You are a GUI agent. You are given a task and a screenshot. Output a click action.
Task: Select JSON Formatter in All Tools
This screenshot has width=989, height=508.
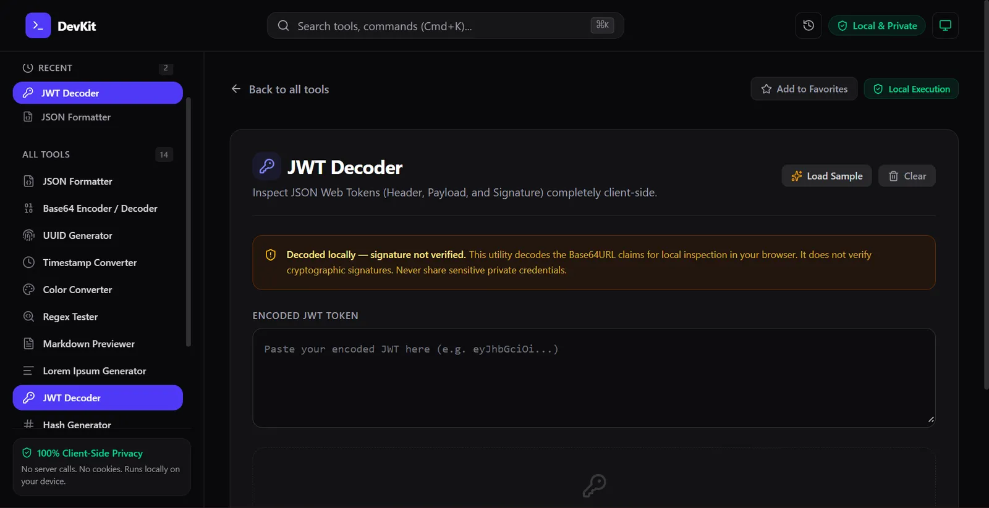(98, 181)
